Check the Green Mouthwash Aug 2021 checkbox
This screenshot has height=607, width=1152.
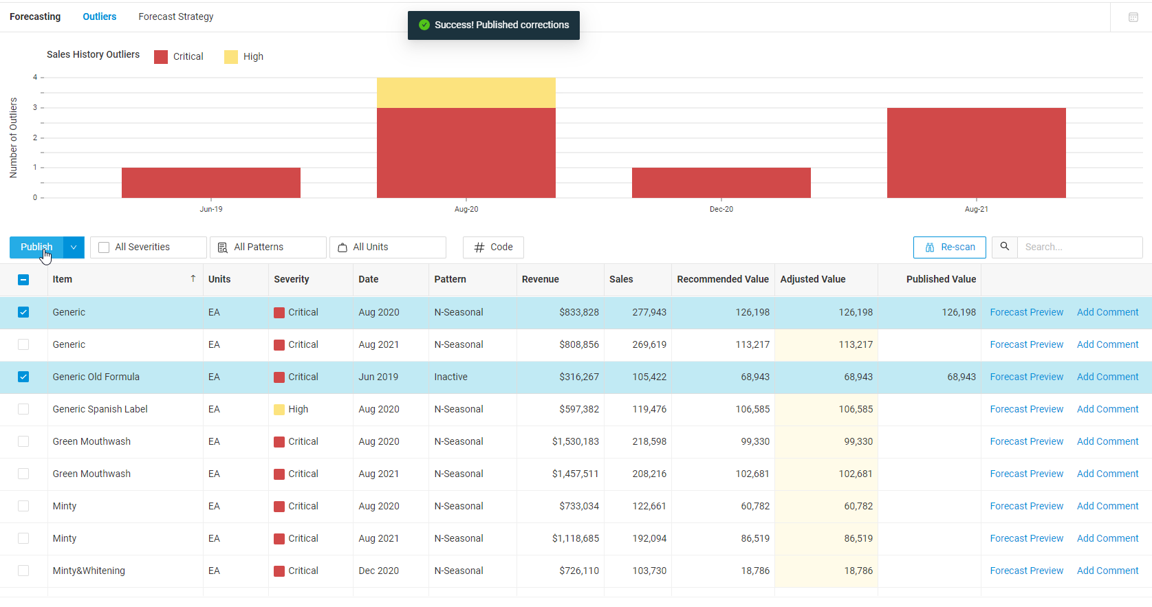click(x=23, y=474)
